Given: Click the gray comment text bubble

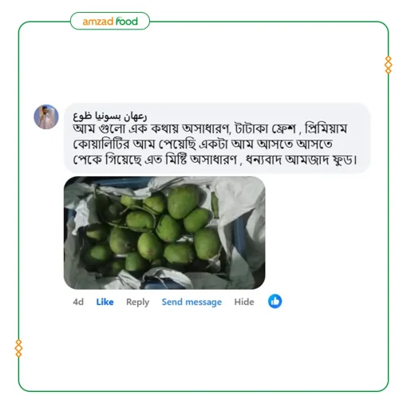Looking at the screenshot, I should tap(217, 138).
